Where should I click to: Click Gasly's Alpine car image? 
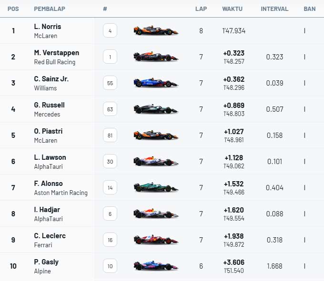[x=156, y=266]
